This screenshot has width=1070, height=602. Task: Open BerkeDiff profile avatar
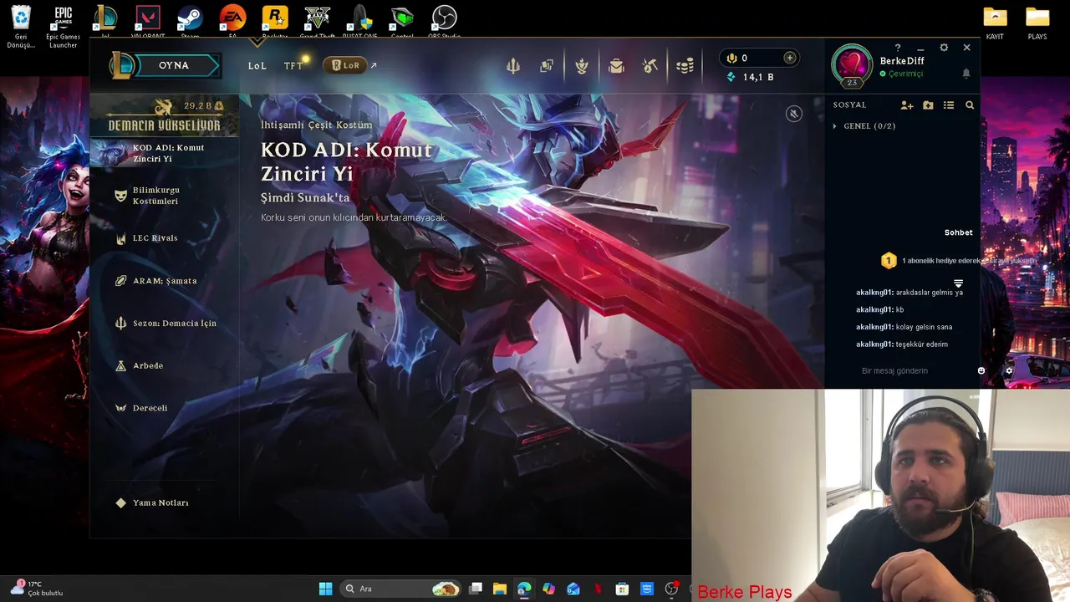(852, 64)
